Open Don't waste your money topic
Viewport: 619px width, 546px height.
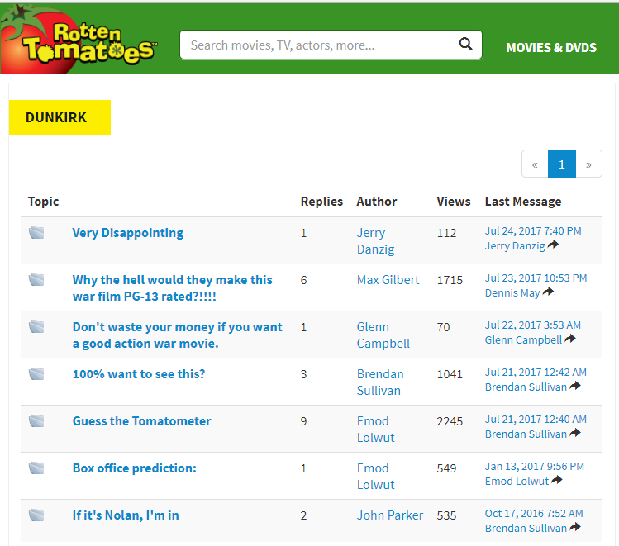click(x=177, y=335)
